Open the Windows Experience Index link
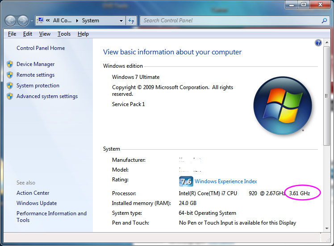The image size is (334, 246). (226, 181)
